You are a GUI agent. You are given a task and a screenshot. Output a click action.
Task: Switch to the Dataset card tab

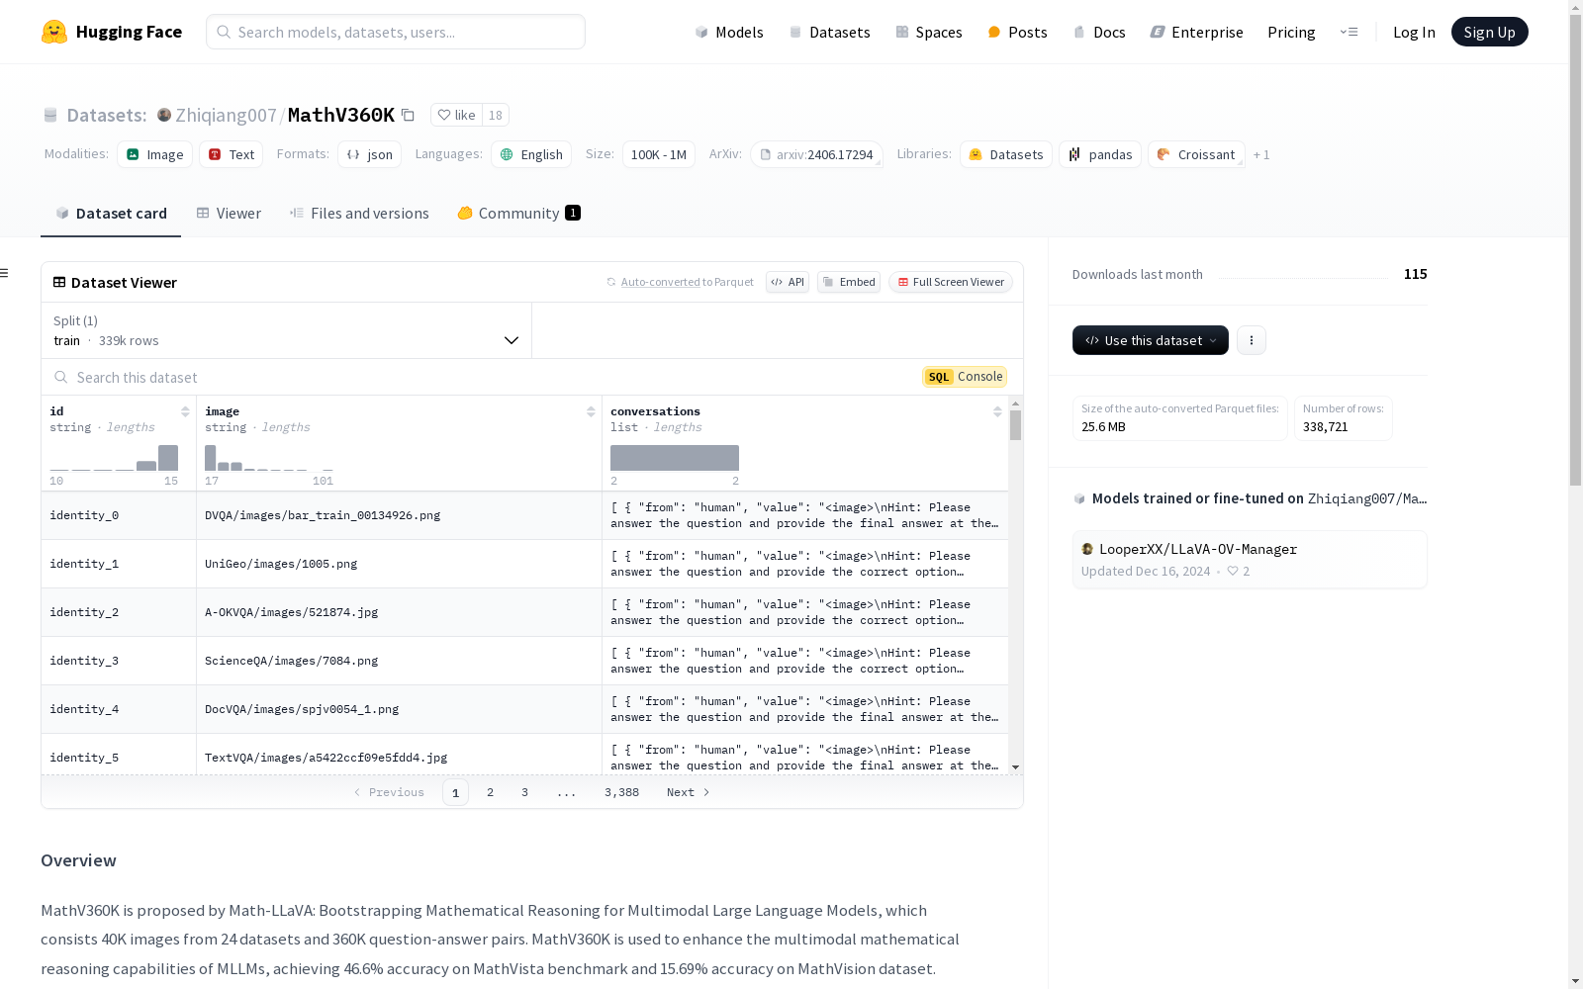pyautogui.click(x=111, y=214)
